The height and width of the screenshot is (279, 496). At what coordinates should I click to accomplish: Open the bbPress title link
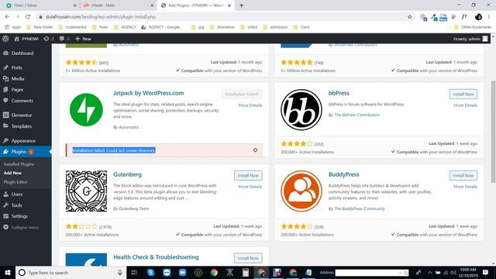pyautogui.click(x=339, y=93)
